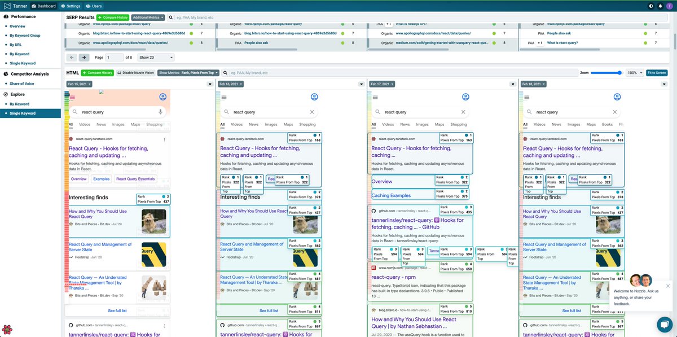Dismiss the Welcome to Nozzle chat popup

click(x=668, y=286)
